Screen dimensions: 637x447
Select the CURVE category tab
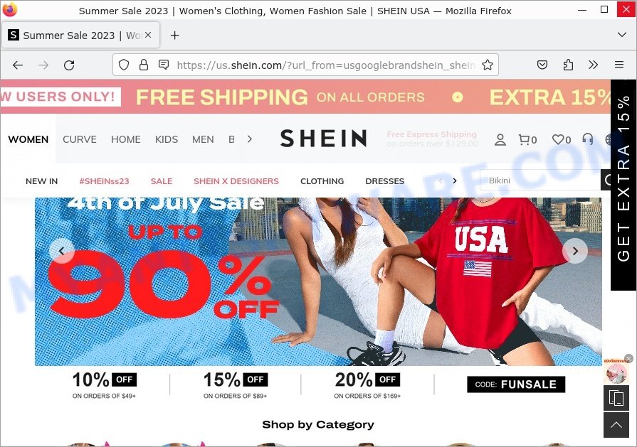tap(80, 139)
